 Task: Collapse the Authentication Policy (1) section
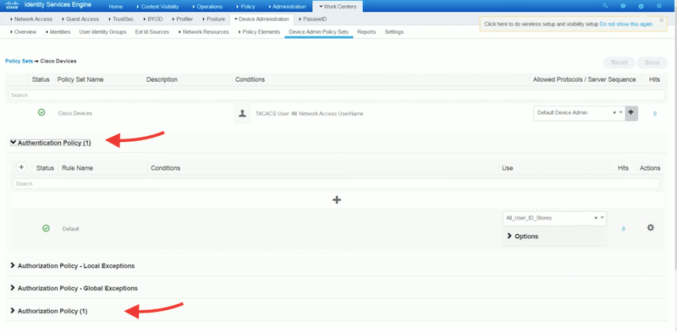click(51, 143)
